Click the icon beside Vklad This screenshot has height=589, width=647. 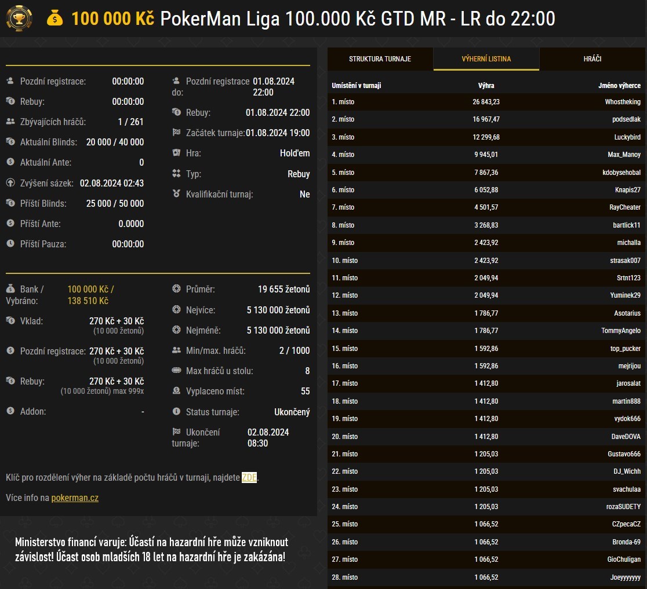(10, 320)
